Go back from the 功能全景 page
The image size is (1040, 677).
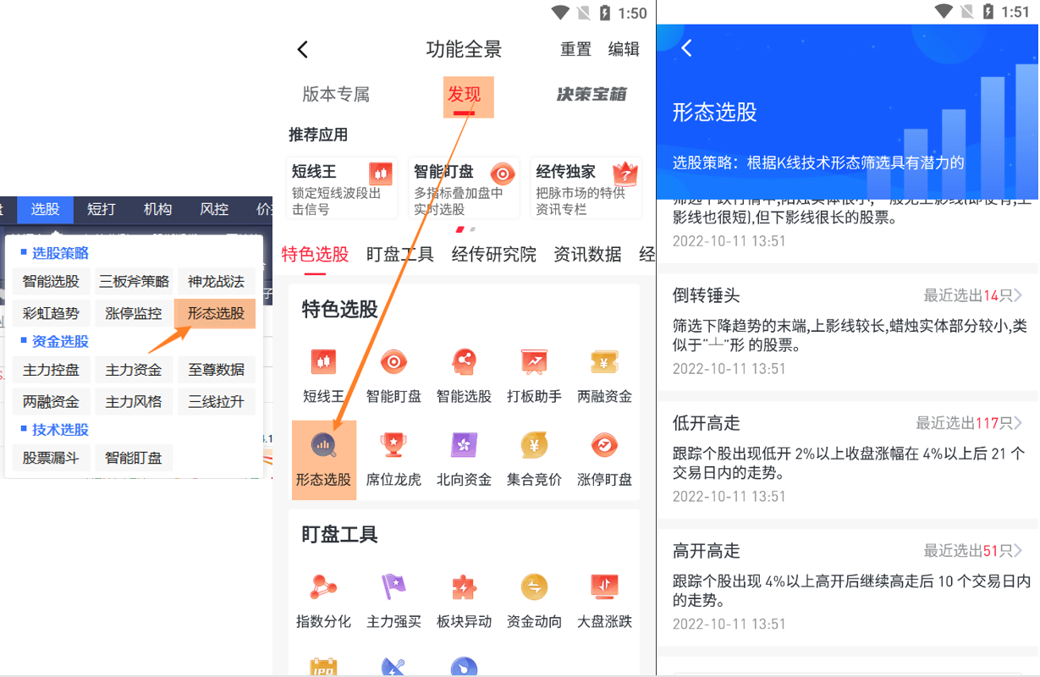pyautogui.click(x=303, y=49)
